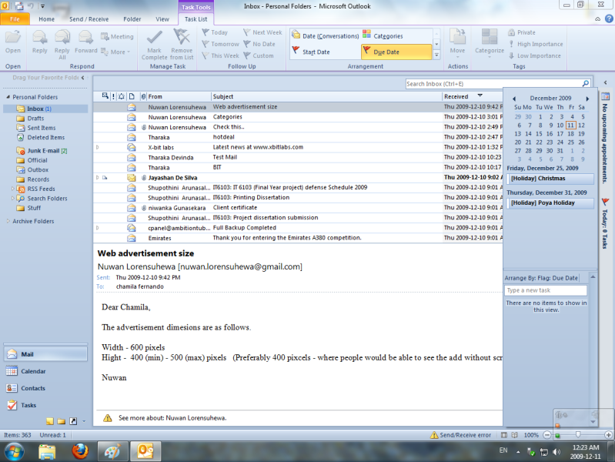The image size is (615, 462).
Task: Flag for Today follow-up
Action: [x=215, y=32]
